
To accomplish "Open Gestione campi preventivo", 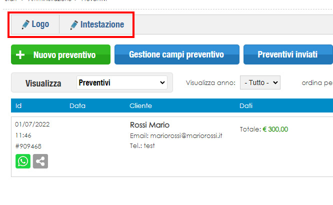I will pyautogui.click(x=177, y=54).
